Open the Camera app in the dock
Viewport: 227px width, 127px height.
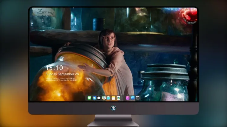(x=138, y=98)
